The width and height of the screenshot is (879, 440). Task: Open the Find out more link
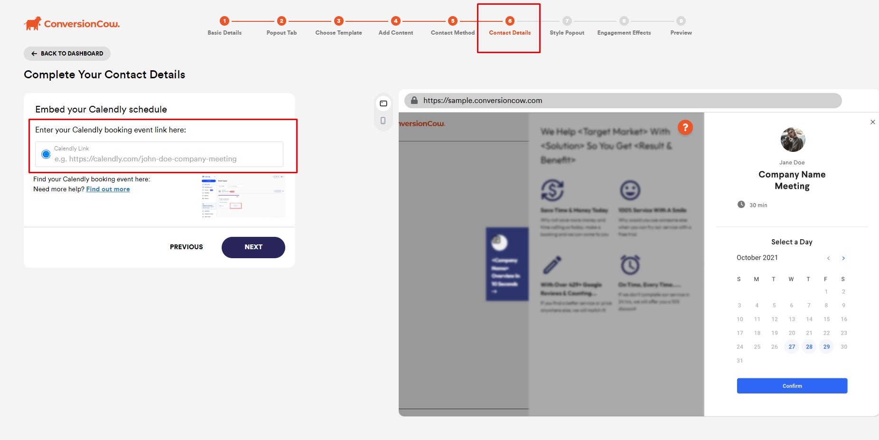point(108,189)
